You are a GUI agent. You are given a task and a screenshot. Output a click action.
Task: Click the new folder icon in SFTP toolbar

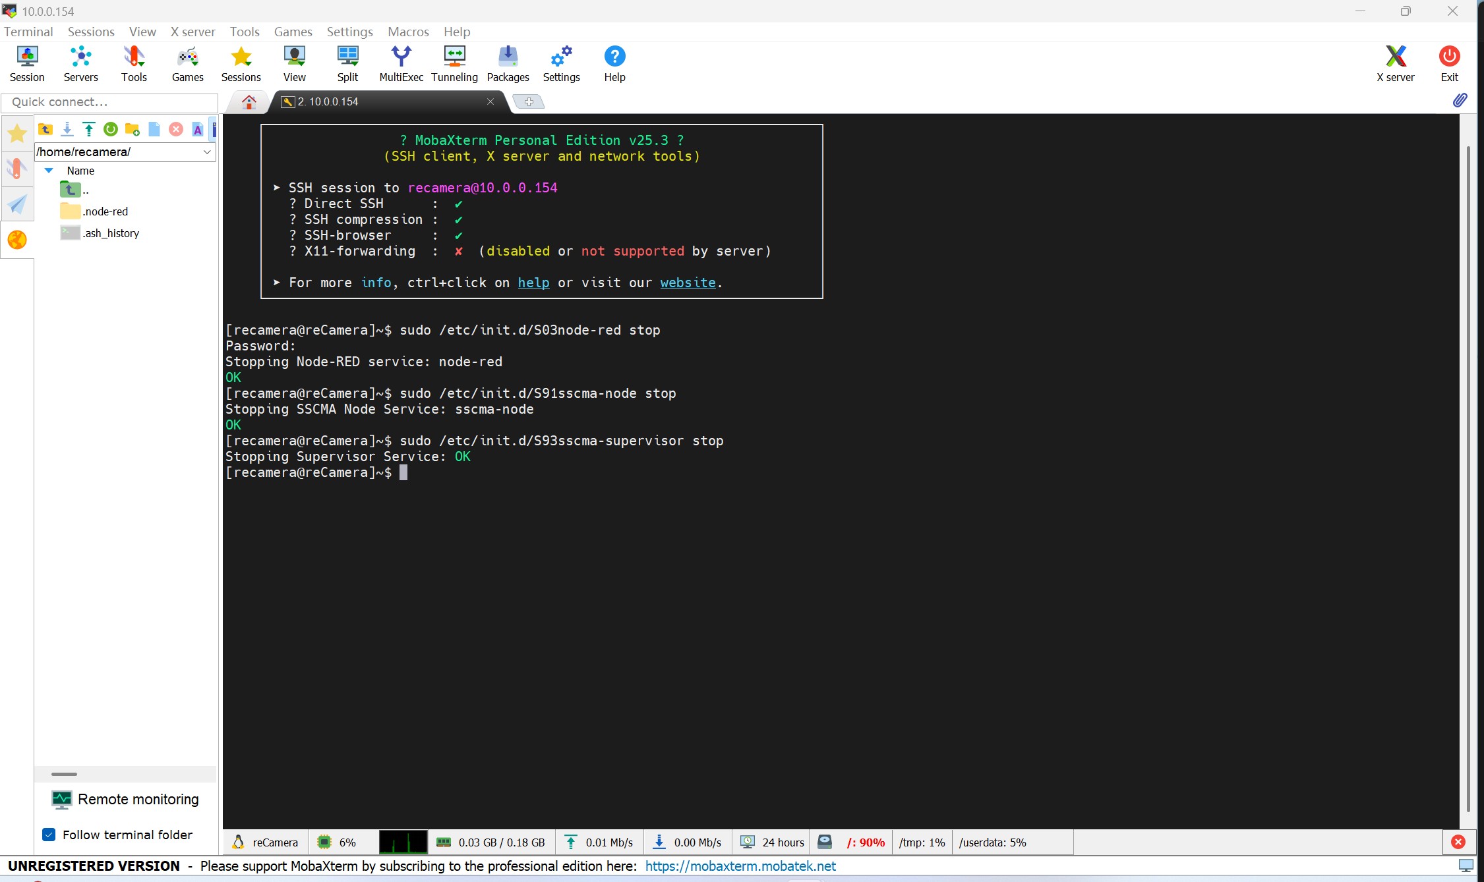(x=133, y=129)
